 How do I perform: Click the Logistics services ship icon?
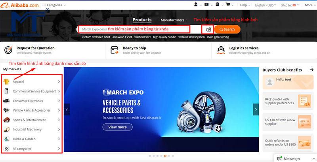[x=221, y=50]
